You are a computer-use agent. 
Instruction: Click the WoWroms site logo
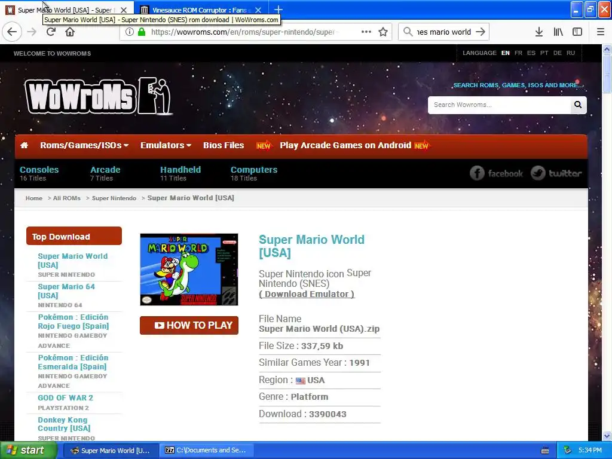click(x=99, y=96)
